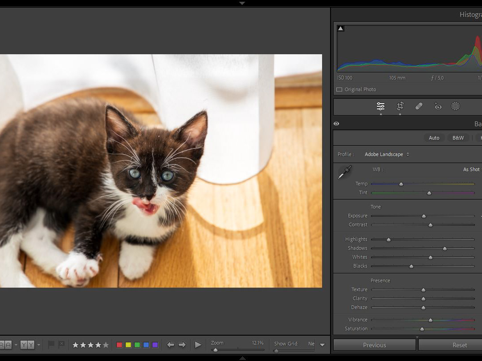Pick the White Balance eyedropper

tap(345, 172)
